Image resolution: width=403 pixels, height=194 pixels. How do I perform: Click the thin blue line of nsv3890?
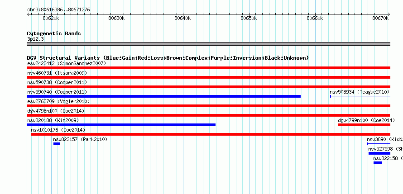(x=379, y=144)
